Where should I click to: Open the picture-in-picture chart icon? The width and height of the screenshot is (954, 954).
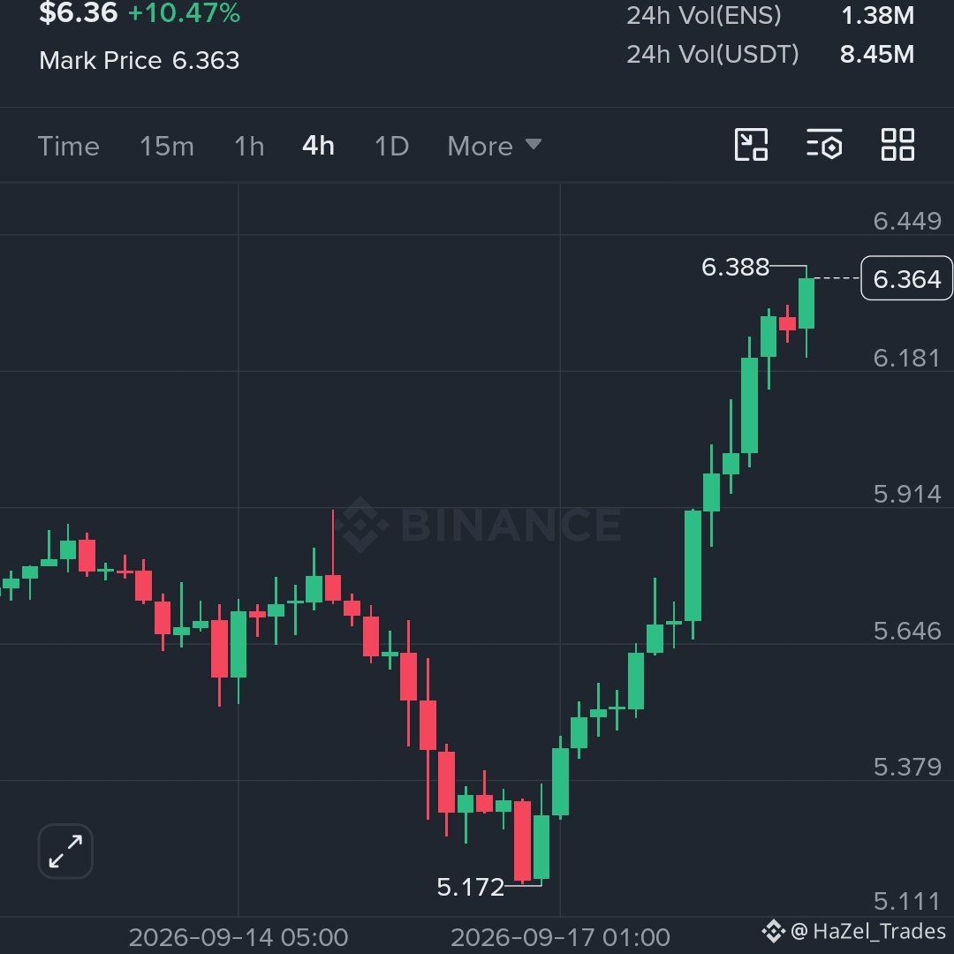pos(751,145)
